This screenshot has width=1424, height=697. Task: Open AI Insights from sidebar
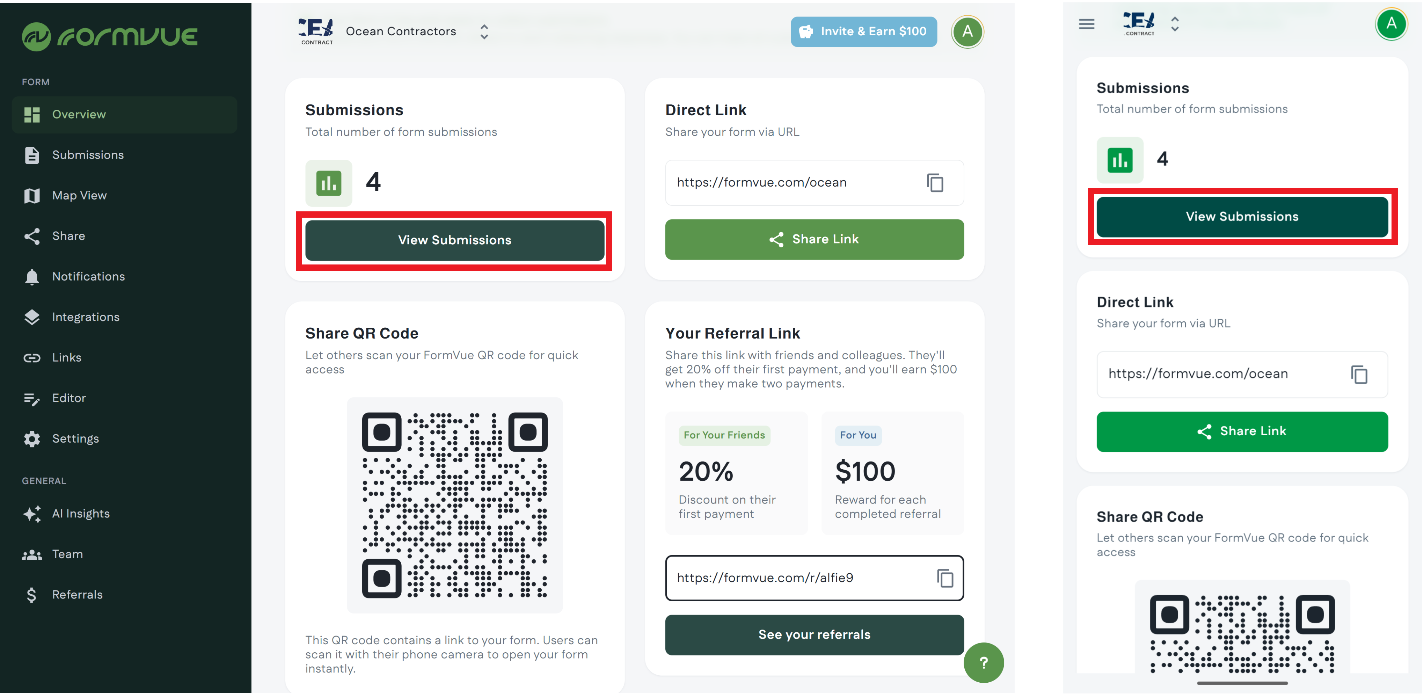(x=81, y=514)
